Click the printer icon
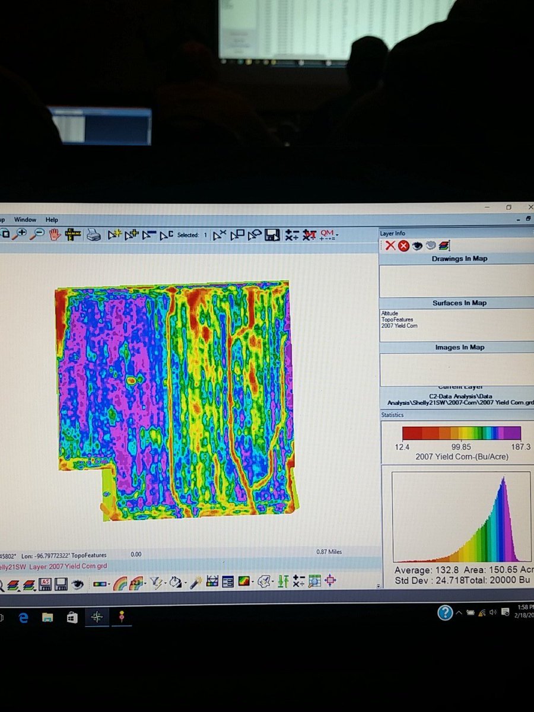The image size is (534, 712). point(93,235)
